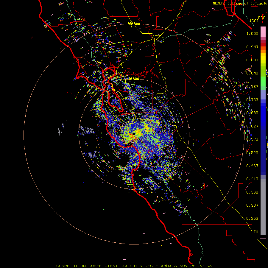Select the 0.360 scale value
This screenshot has height=268, width=268.
click(x=252, y=192)
